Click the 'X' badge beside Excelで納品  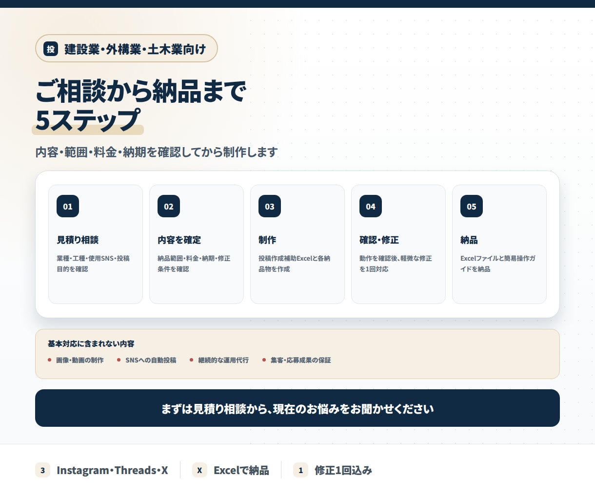[x=199, y=470]
